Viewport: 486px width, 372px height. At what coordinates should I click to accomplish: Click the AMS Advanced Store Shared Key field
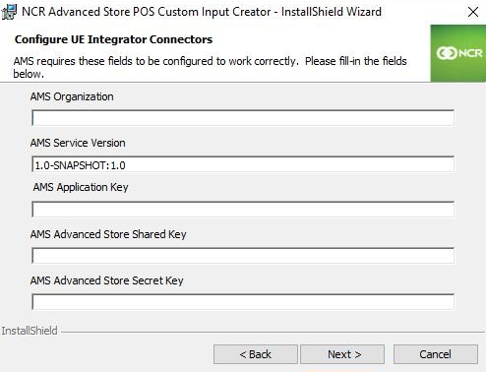point(243,256)
